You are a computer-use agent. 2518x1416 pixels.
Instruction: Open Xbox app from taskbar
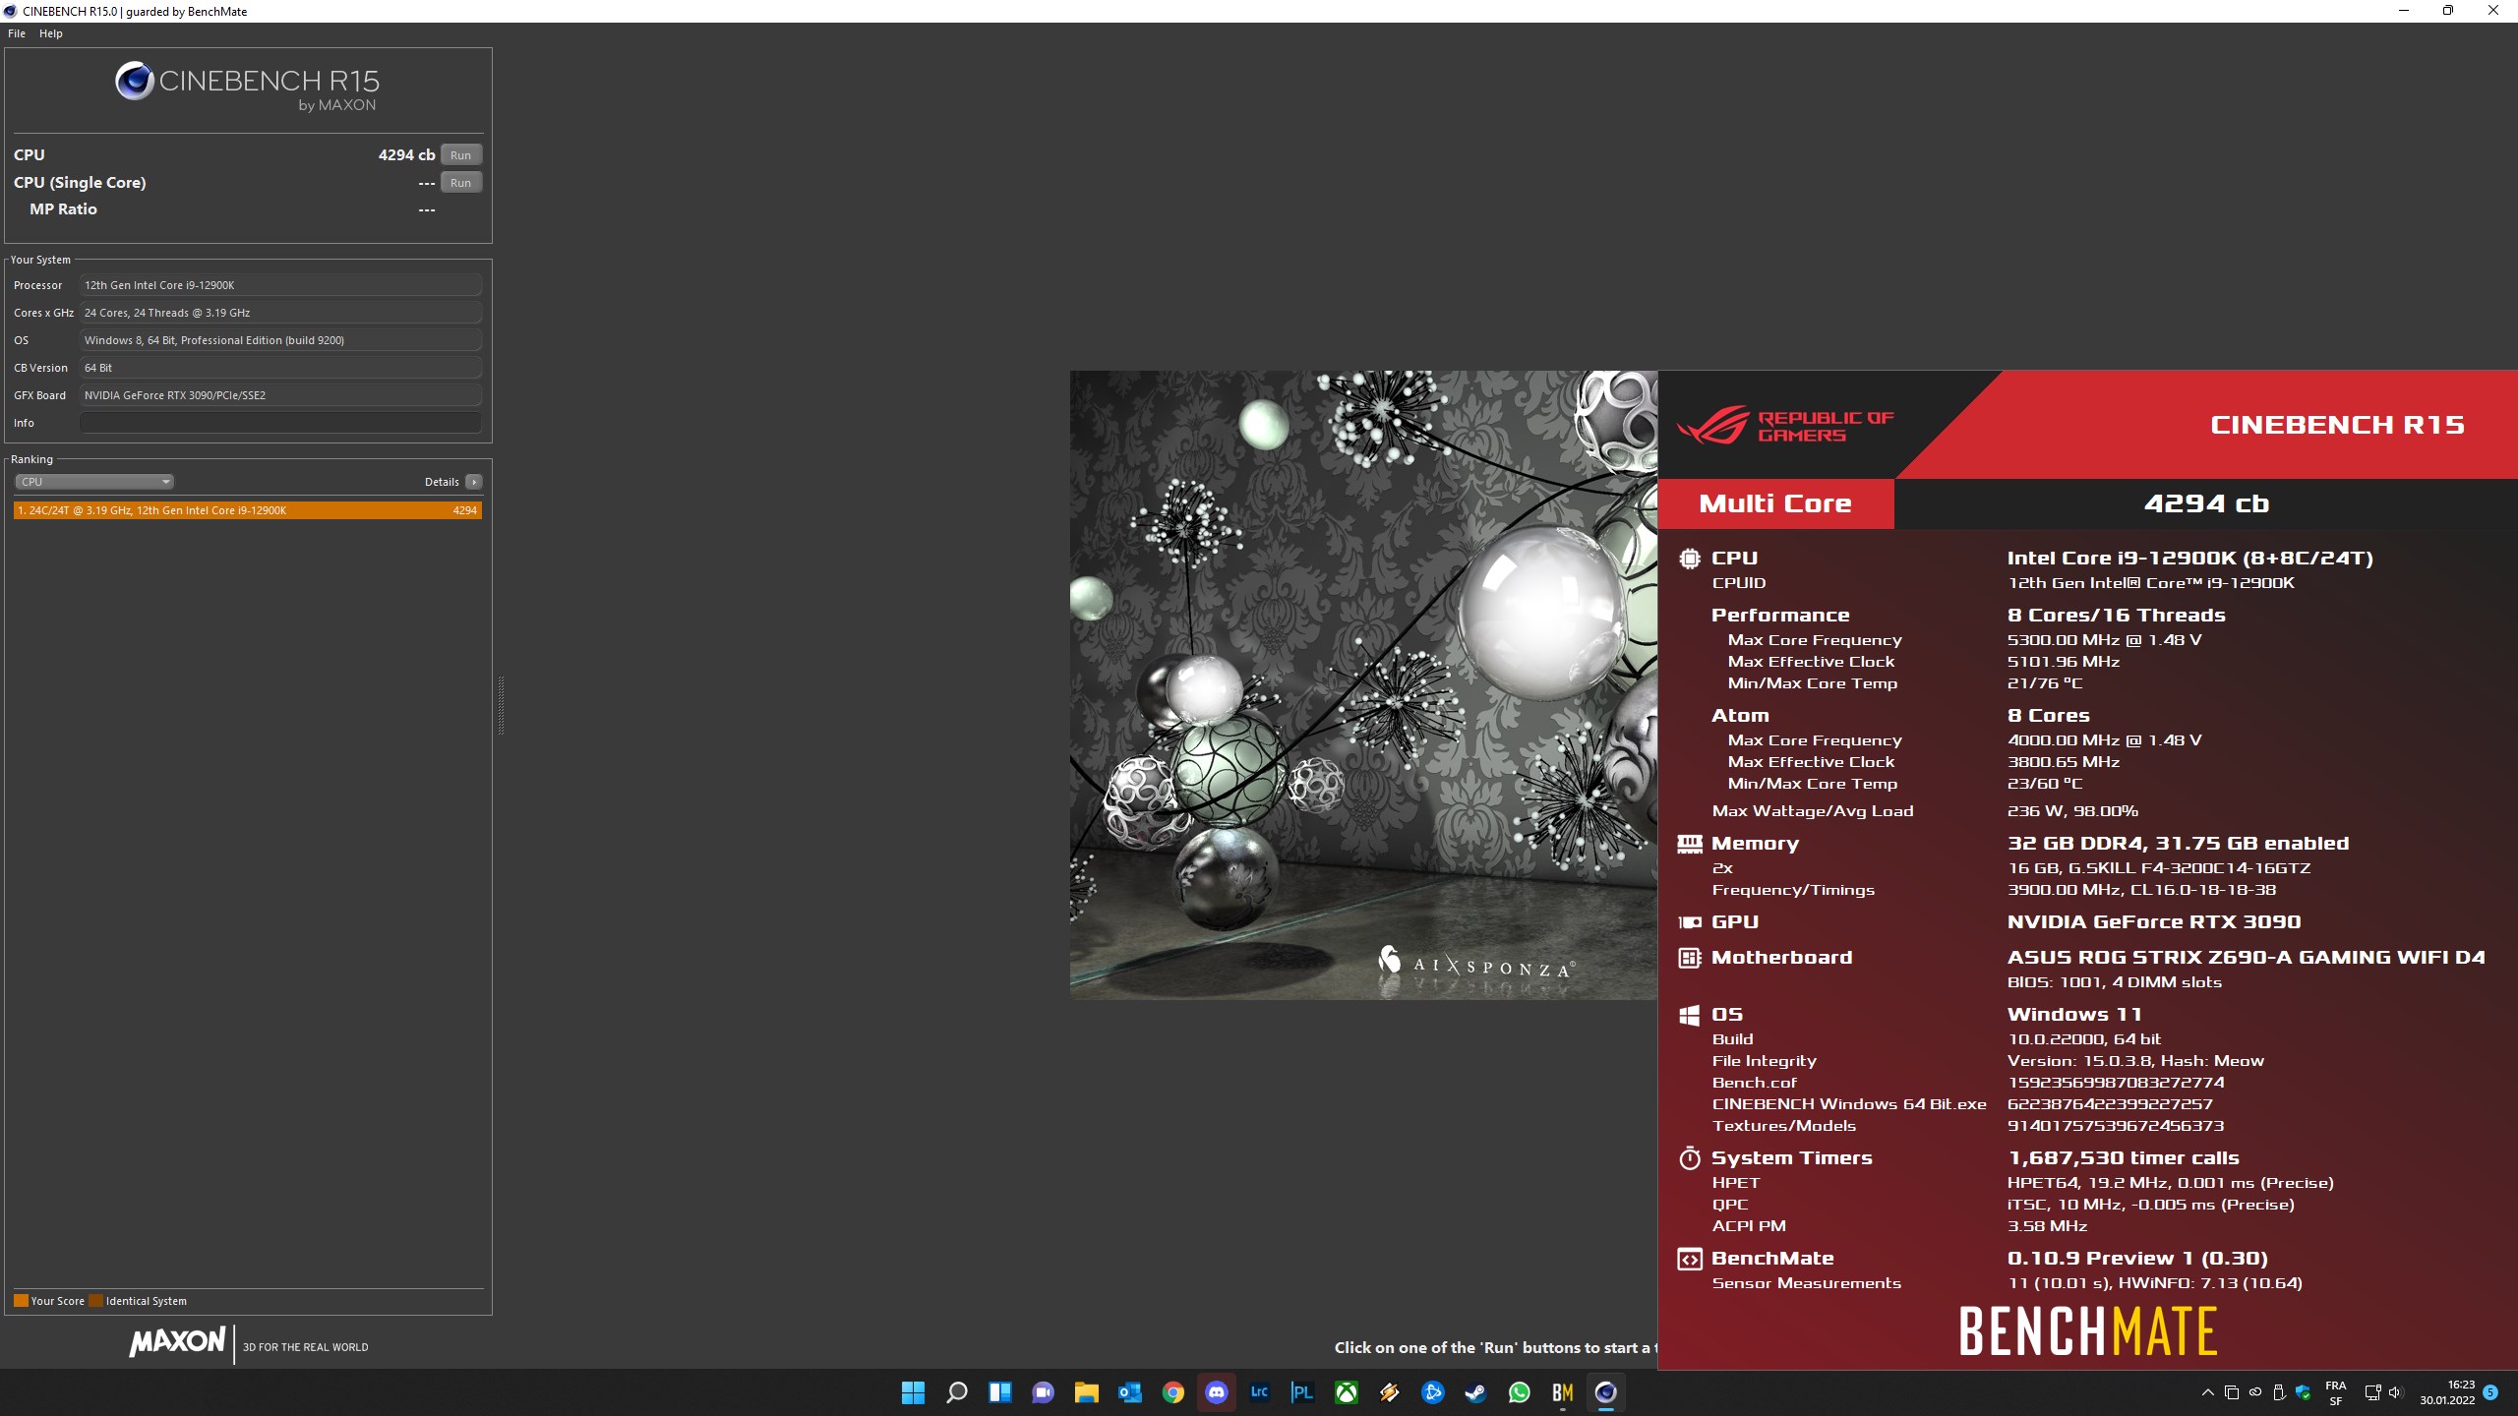(1346, 1392)
